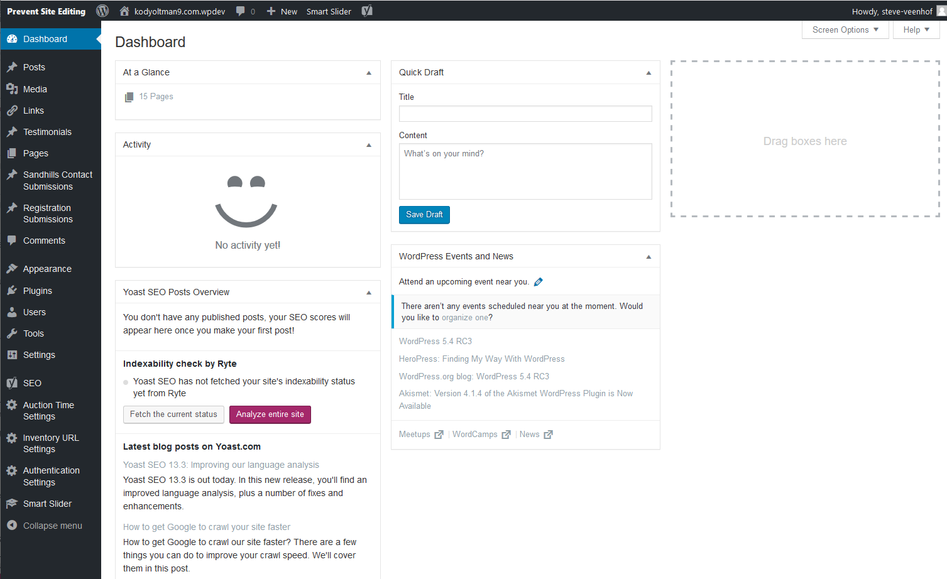The height and width of the screenshot is (579, 947).
Task: Click Prevent Site Editing in admin bar
Action: click(x=46, y=11)
